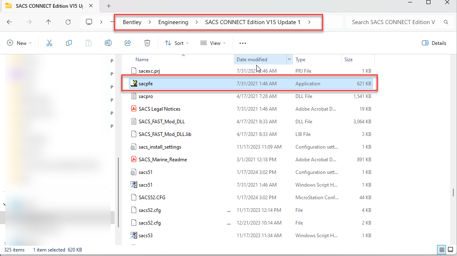Share the selected file icon

pyautogui.click(x=128, y=43)
